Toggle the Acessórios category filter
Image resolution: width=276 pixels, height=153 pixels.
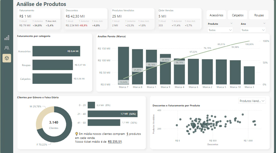tap(216, 15)
